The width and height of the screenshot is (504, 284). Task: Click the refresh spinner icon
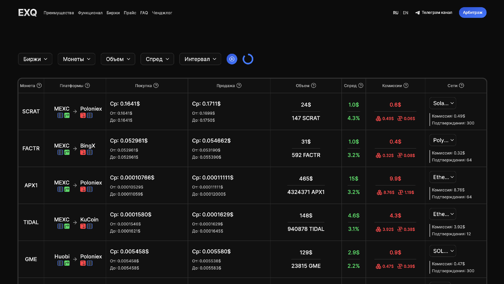248,59
